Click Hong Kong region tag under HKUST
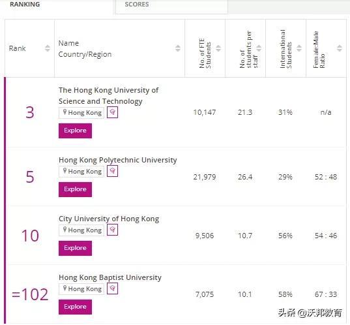The image size is (350, 325). (81, 113)
